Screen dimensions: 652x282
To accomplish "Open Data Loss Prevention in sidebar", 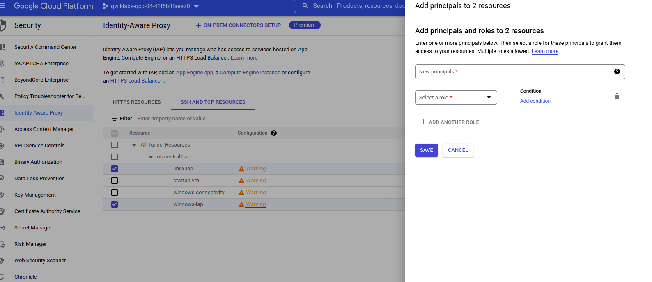I will coord(39,179).
